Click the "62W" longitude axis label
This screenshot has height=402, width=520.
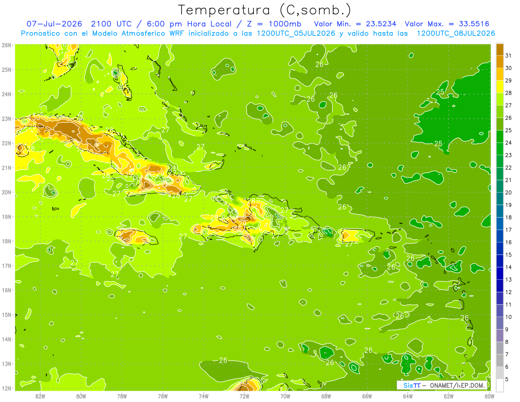(x=448, y=396)
